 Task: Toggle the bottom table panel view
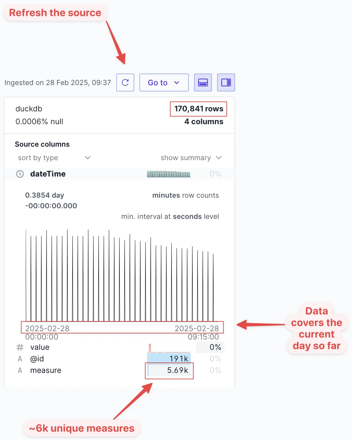203,82
